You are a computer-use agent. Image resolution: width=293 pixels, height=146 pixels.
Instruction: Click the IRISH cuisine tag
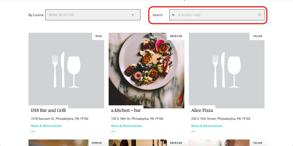tap(98, 36)
